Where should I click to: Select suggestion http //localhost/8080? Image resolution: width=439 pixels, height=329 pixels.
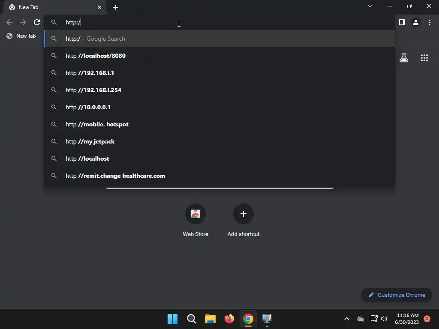pos(219,56)
